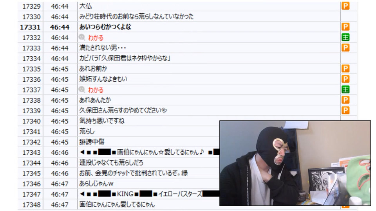Screen dimensions: 376x211
Task: Click the speech bubble icon on comment 17332
Action: coord(82,37)
